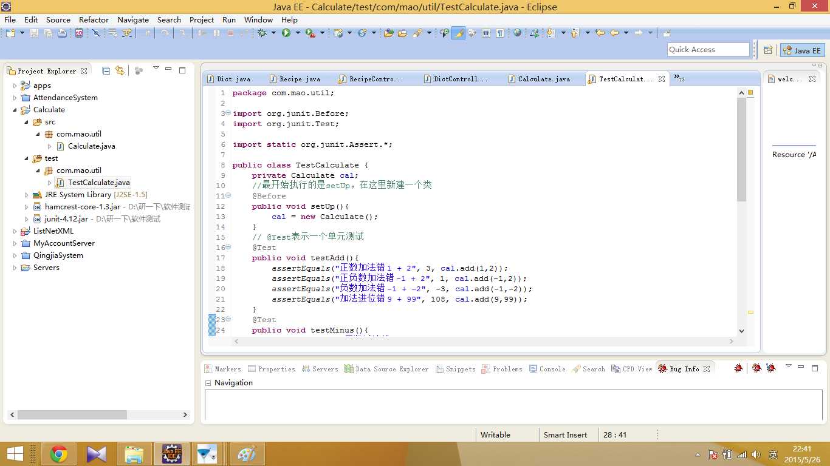The height and width of the screenshot is (466, 830).
Task: Collapse the Navigation section in Bug Info
Action: tap(208, 383)
